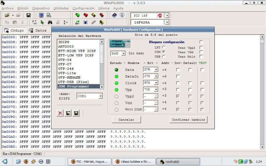The height and width of the screenshot is (166, 266).
Task: Open the Utilidades menu
Action: click(x=61, y=8)
